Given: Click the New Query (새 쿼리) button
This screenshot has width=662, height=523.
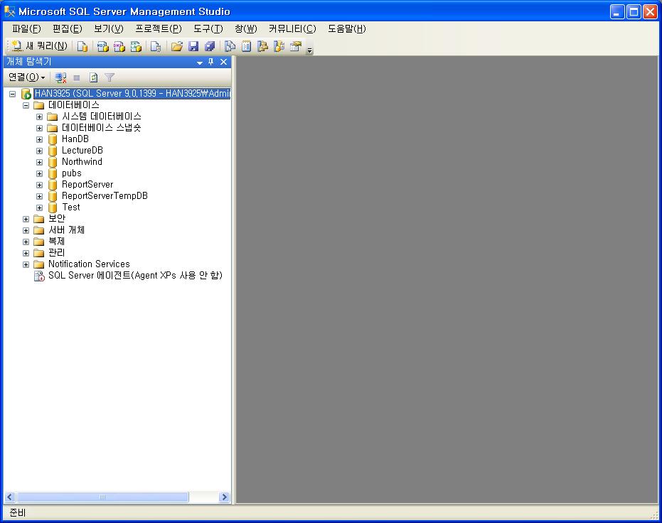Looking at the screenshot, I should [x=39, y=46].
